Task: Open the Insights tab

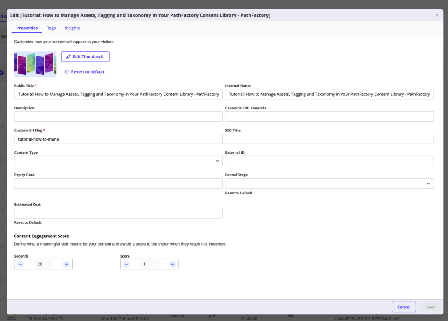Action: click(72, 28)
